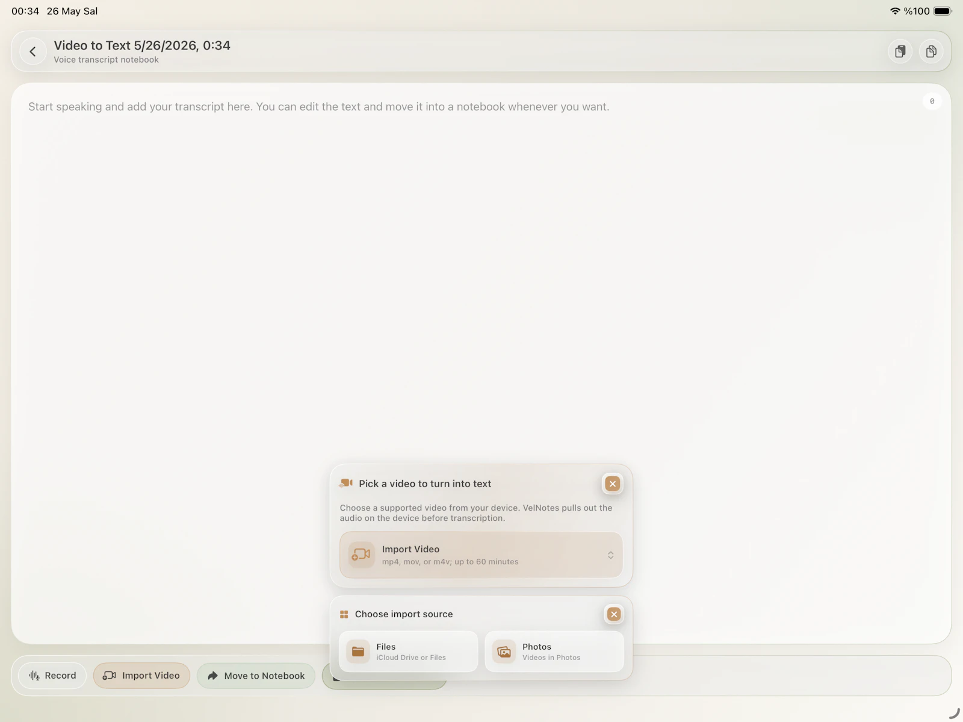Tap the heading "Choose import source"
963x722 pixels.
pyautogui.click(x=404, y=614)
